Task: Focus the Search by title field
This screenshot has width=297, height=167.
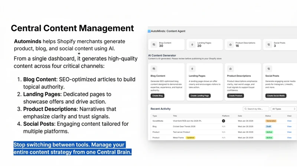Action: pyautogui.click(x=256, y=109)
